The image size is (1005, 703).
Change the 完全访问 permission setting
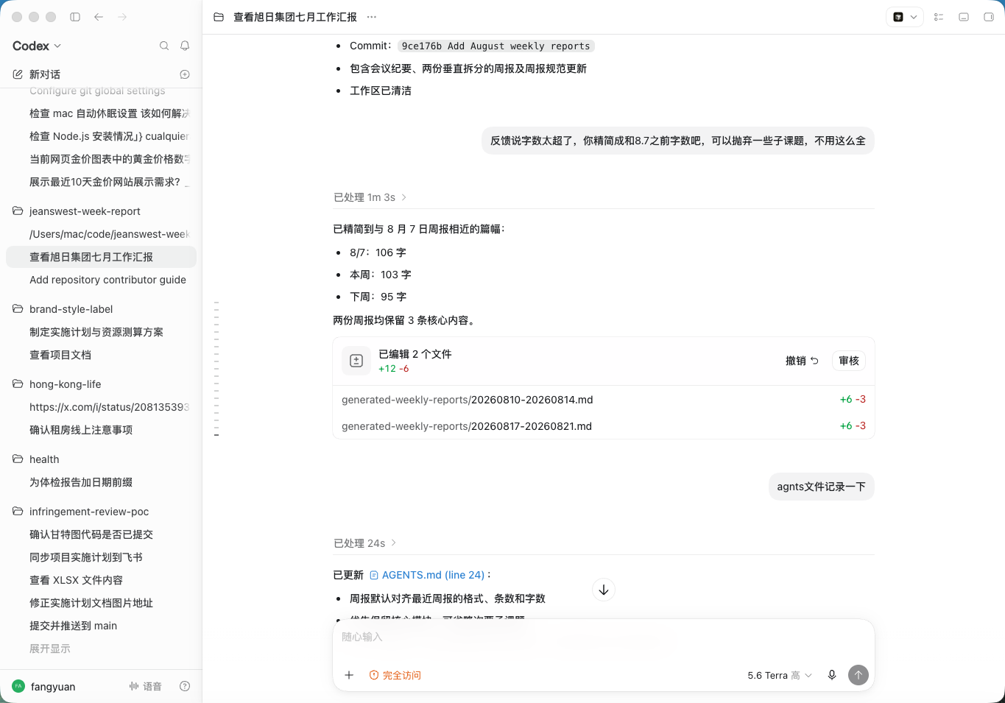395,675
